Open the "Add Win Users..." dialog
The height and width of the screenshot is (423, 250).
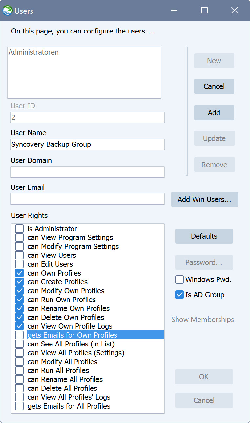coord(204,199)
